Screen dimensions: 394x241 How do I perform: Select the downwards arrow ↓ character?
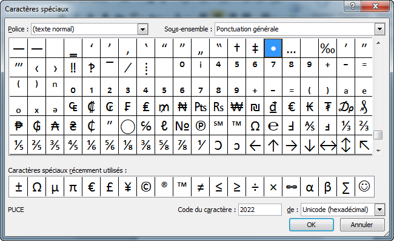point(310,145)
